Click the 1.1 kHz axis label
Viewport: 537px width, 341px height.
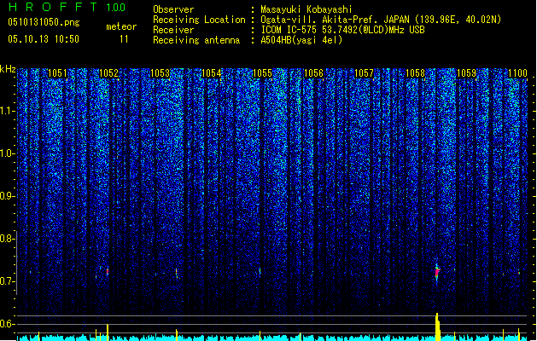[7, 111]
